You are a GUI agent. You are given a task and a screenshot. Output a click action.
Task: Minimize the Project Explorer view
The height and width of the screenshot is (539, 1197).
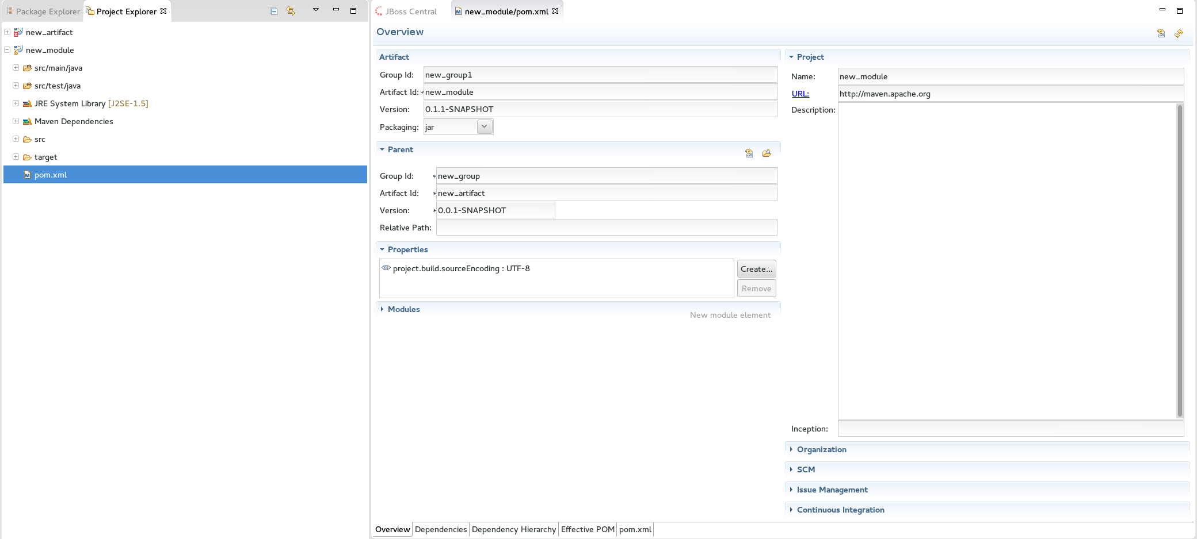pos(336,10)
